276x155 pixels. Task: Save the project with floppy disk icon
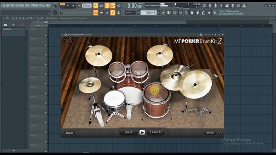pos(227,6)
